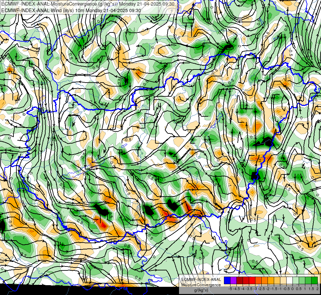Click the legend tick label -5
Screen dimensions: 321x295
pos(230,289)
